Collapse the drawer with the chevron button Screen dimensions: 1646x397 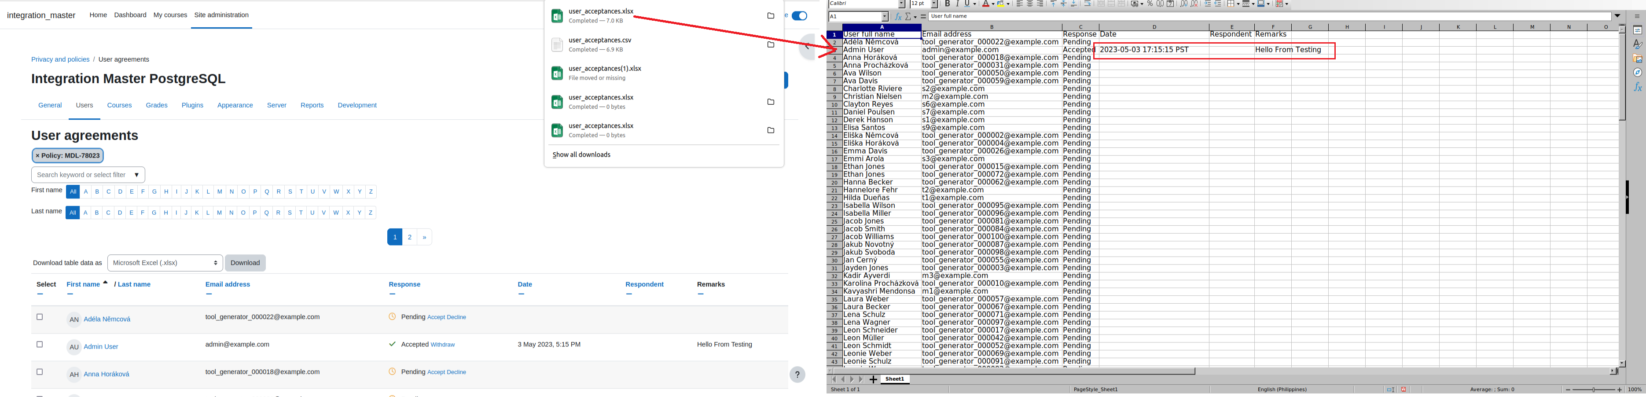click(x=807, y=47)
